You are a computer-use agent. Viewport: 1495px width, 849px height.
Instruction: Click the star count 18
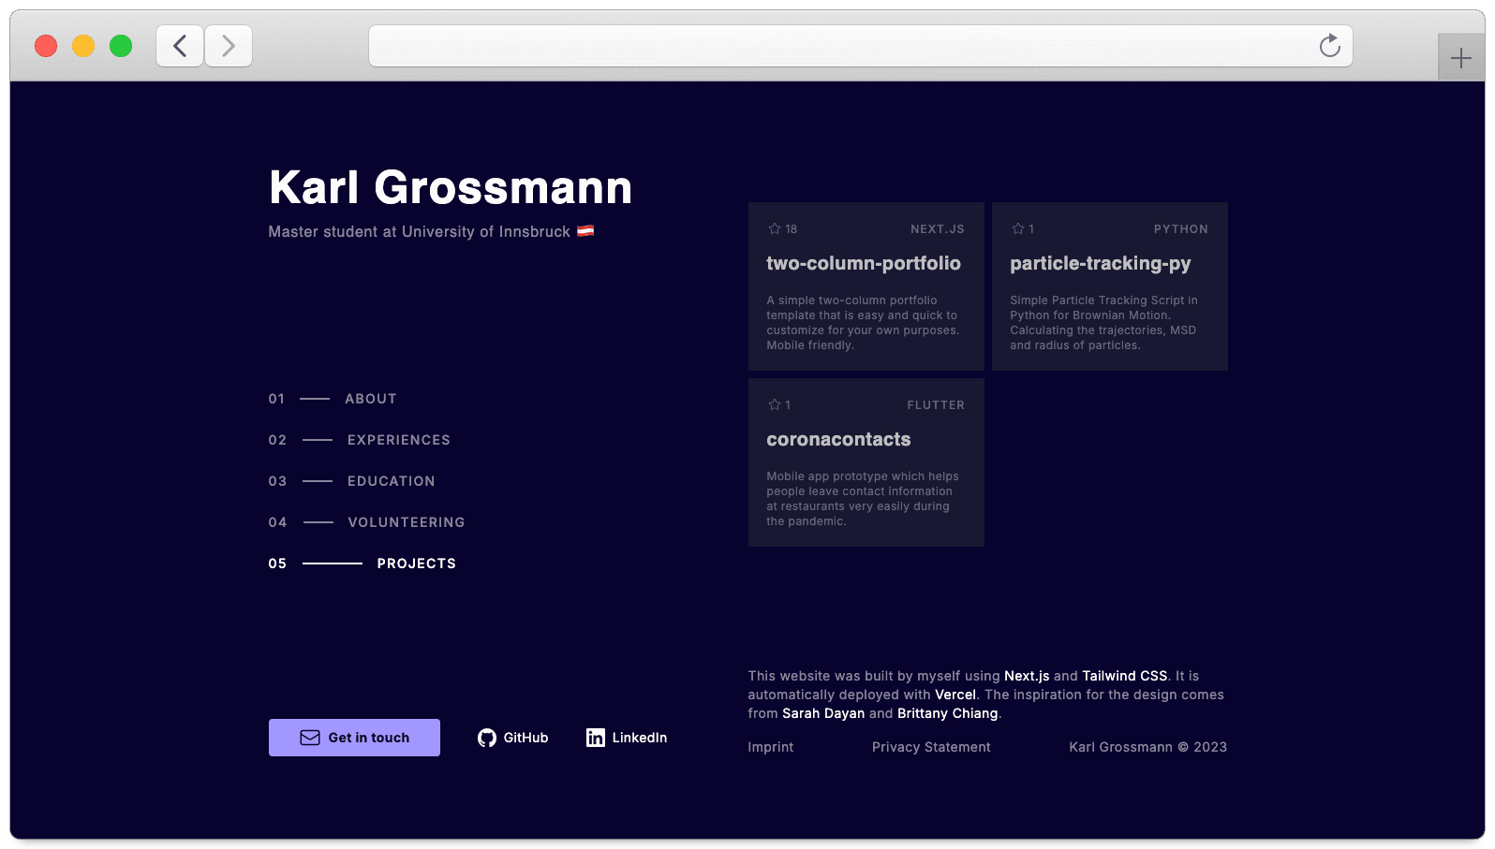[x=792, y=229]
